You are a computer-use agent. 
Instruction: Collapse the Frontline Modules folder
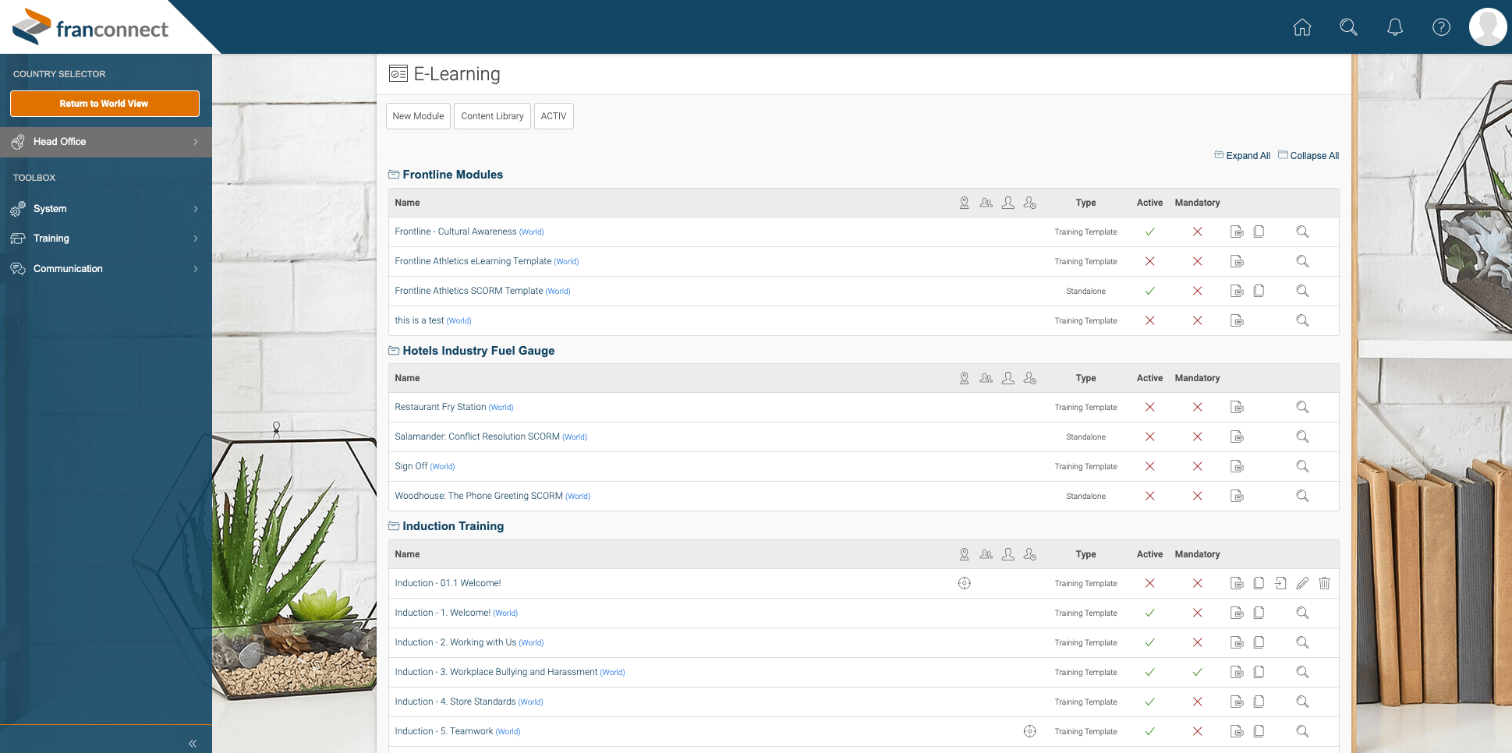tap(394, 175)
